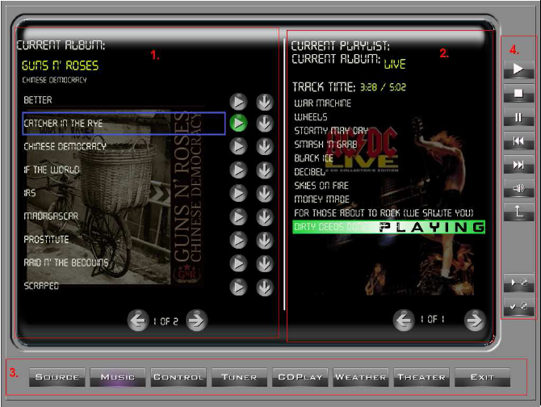Select Catcher in the Rye track row
The width and height of the screenshot is (541, 407).
(x=124, y=123)
